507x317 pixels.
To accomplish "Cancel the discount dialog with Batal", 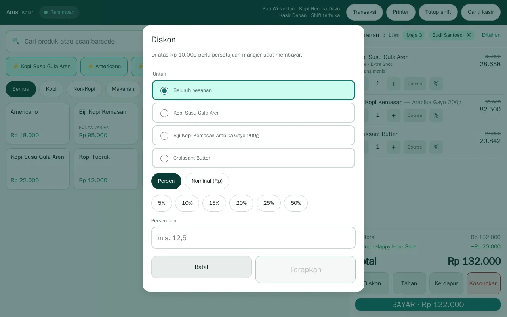I will (x=201, y=267).
